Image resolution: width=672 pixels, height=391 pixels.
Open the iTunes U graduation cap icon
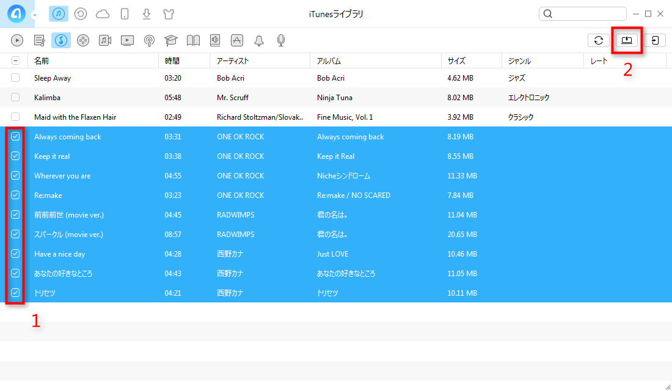coord(170,40)
